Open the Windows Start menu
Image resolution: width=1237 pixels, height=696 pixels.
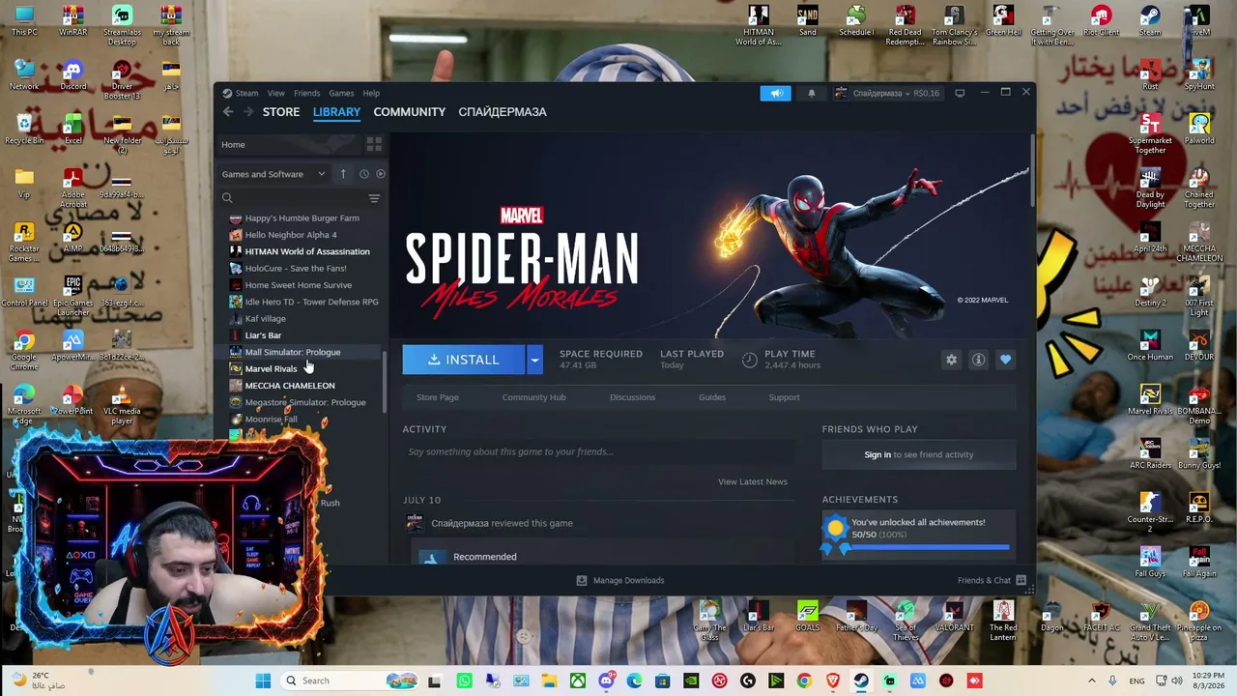click(263, 681)
